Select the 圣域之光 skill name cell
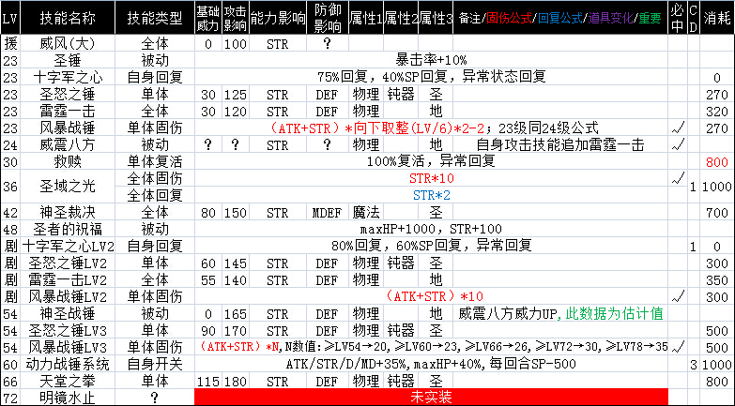Screen dimensions: 735x406 (68, 187)
